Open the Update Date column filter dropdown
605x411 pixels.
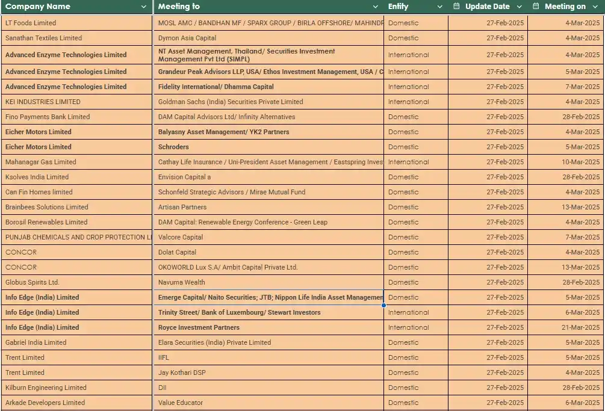coord(519,7)
